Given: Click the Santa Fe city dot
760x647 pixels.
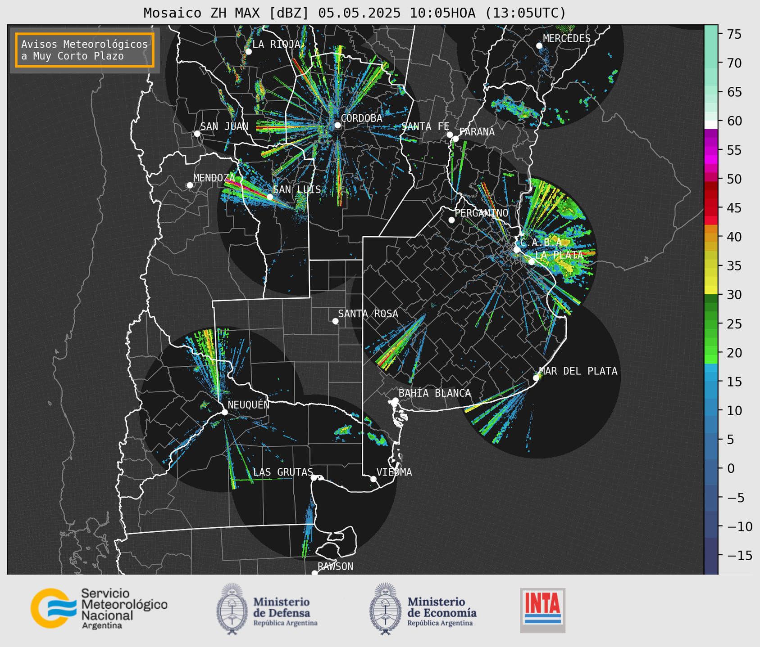Looking at the screenshot, I should coord(450,135).
